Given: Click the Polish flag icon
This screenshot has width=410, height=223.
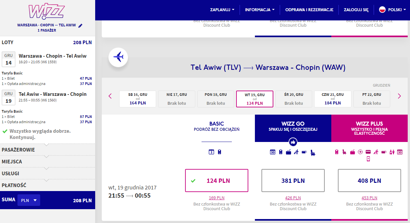Looking at the screenshot, I should 382,10.
